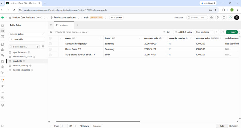The image size is (241, 128).
Task: Open the maintenance_tasks table
Action: tap(22, 57)
